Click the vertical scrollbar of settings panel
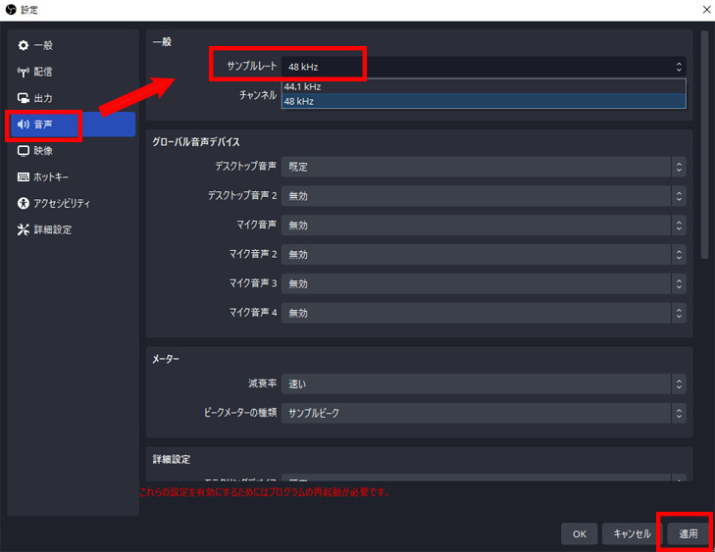Screen dimensions: 715x552 coord(704,144)
